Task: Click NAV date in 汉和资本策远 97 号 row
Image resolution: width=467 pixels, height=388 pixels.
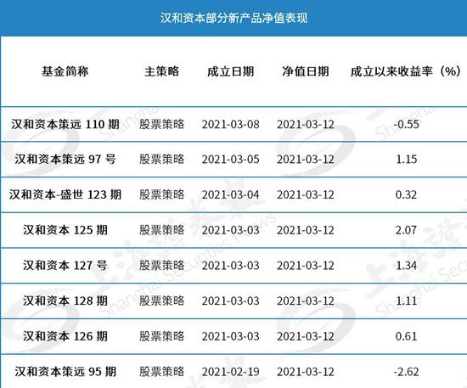Action: coord(306,160)
